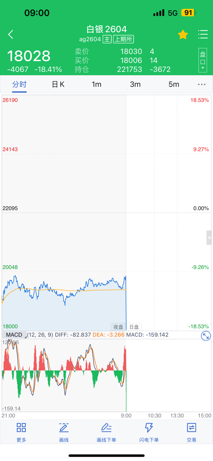Image resolution: width=213 pixels, height=461 pixels.
Task: Open more periods via three dots
Action: tap(202, 84)
